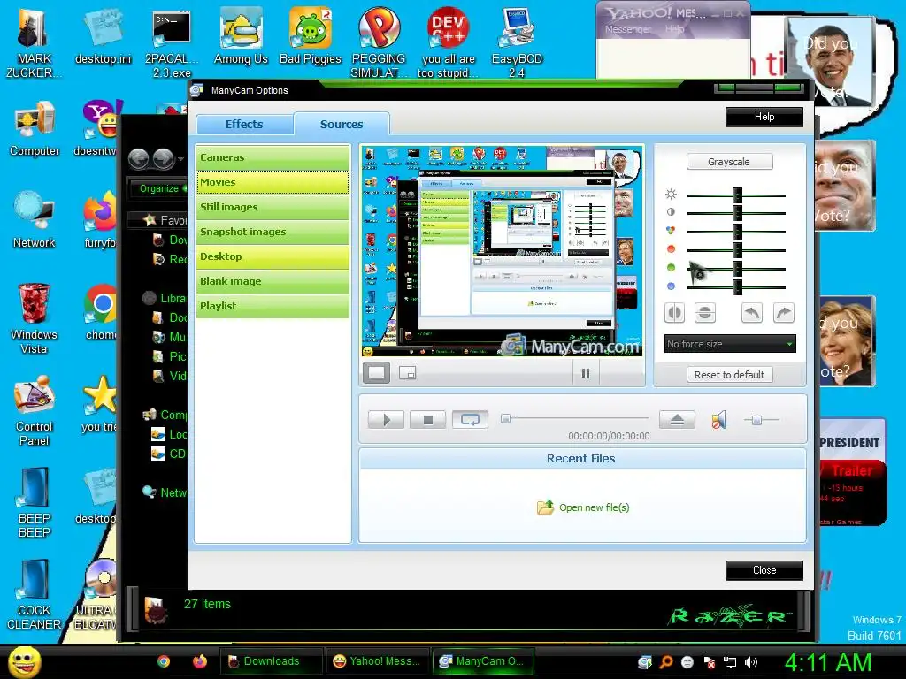Open the Playlist source category

[273, 306]
